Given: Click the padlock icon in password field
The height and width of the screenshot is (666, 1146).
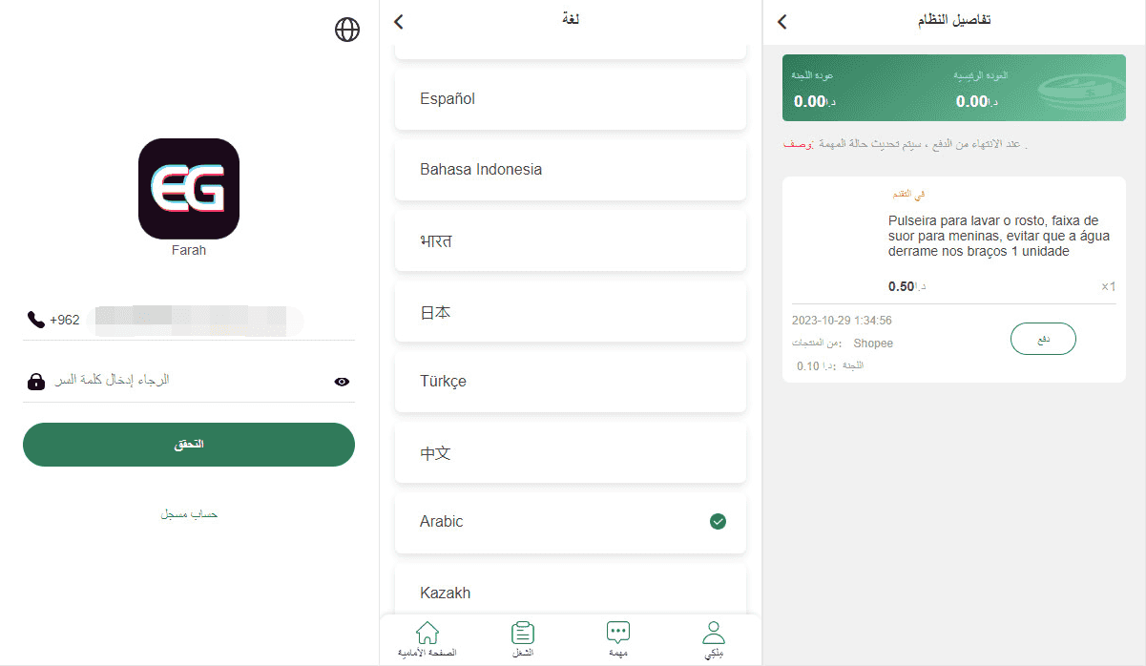Looking at the screenshot, I should click(36, 382).
